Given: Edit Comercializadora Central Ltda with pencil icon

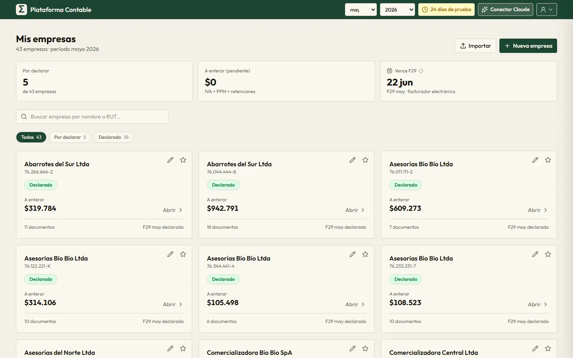Looking at the screenshot, I should tap(535, 348).
